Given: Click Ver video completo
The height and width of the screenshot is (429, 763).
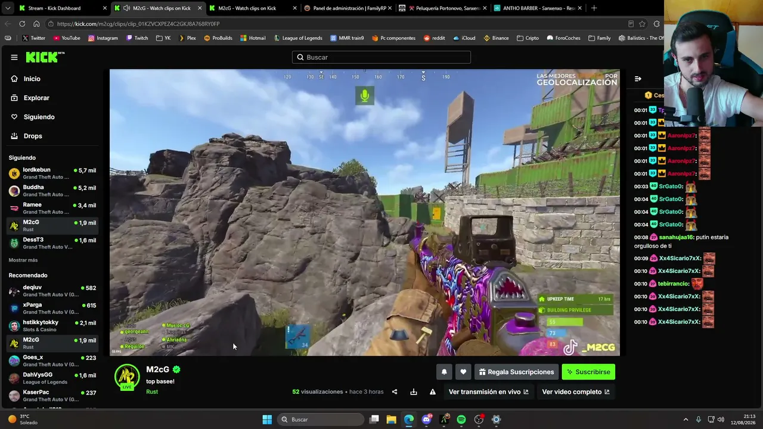Looking at the screenshot, I should [x=576, y=392].
